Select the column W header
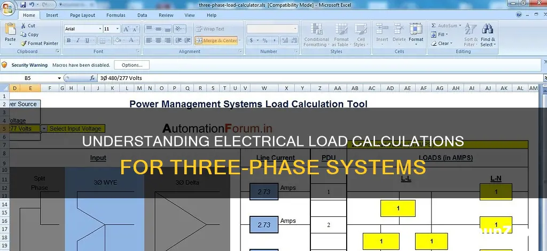Viewport: 547px width, 251px height. 264,88
